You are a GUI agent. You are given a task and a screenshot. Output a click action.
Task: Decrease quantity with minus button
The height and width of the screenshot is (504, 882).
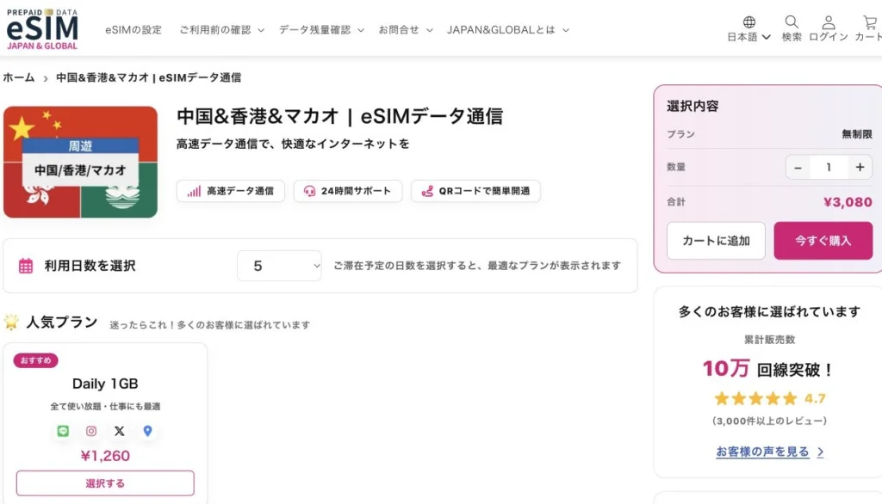(798, 168)
